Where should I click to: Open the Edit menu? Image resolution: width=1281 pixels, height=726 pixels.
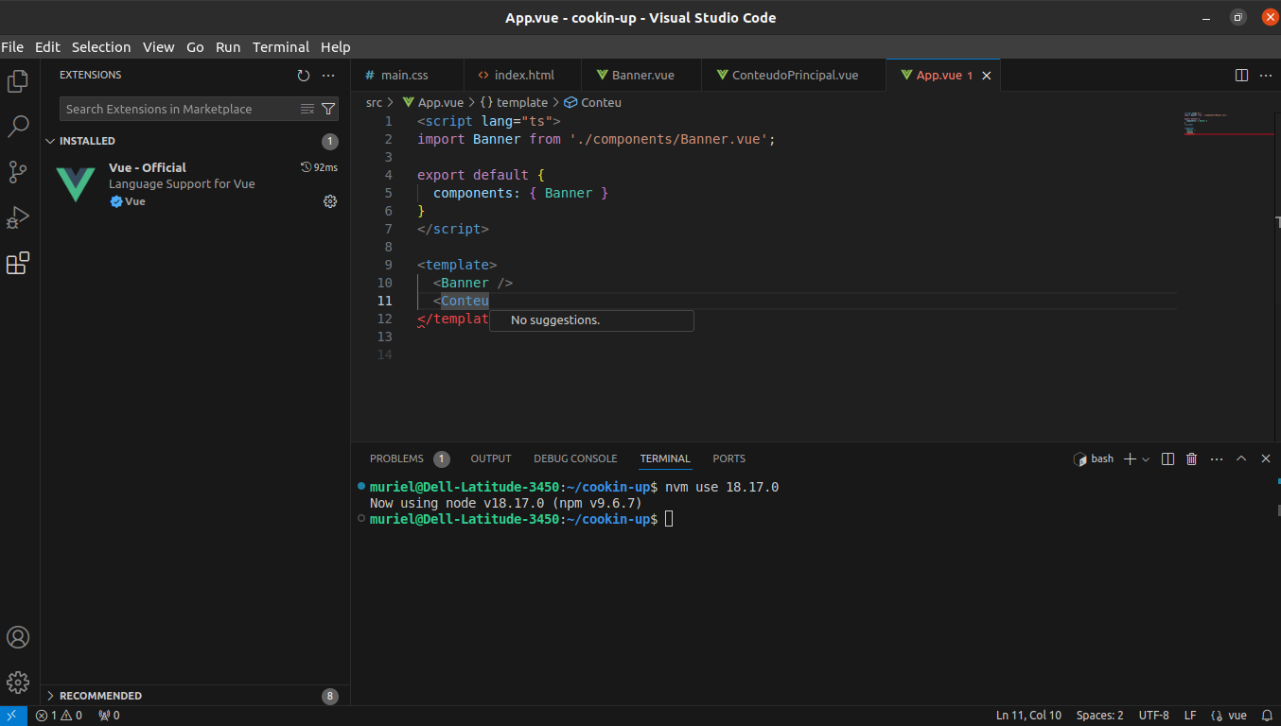(47, 47)
